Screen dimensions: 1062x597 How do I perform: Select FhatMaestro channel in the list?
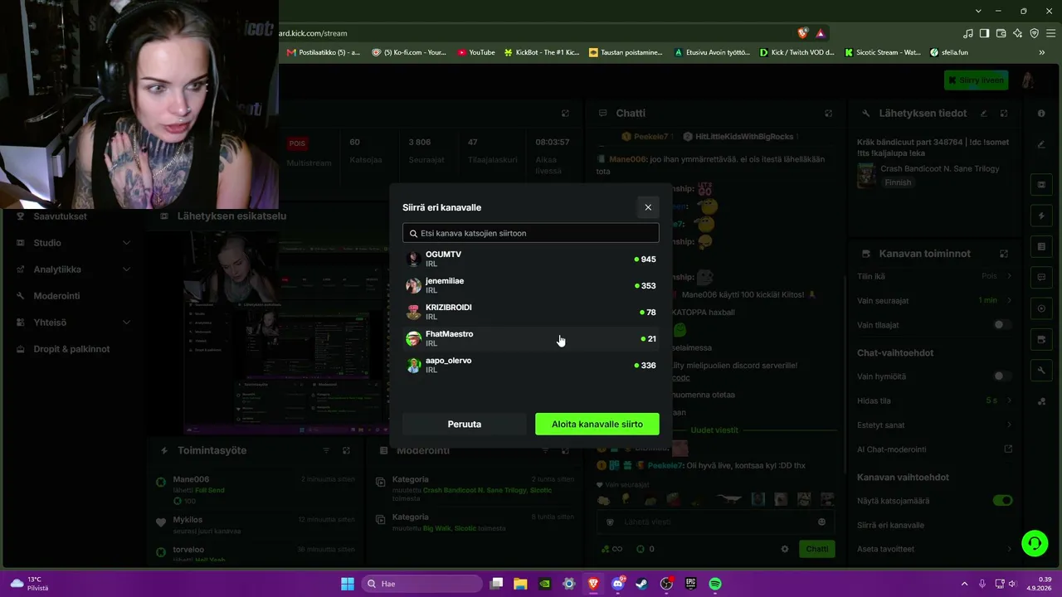(x=531, y=339)
